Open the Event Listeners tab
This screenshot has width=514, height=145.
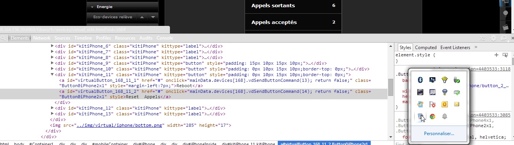coord(455,48)
